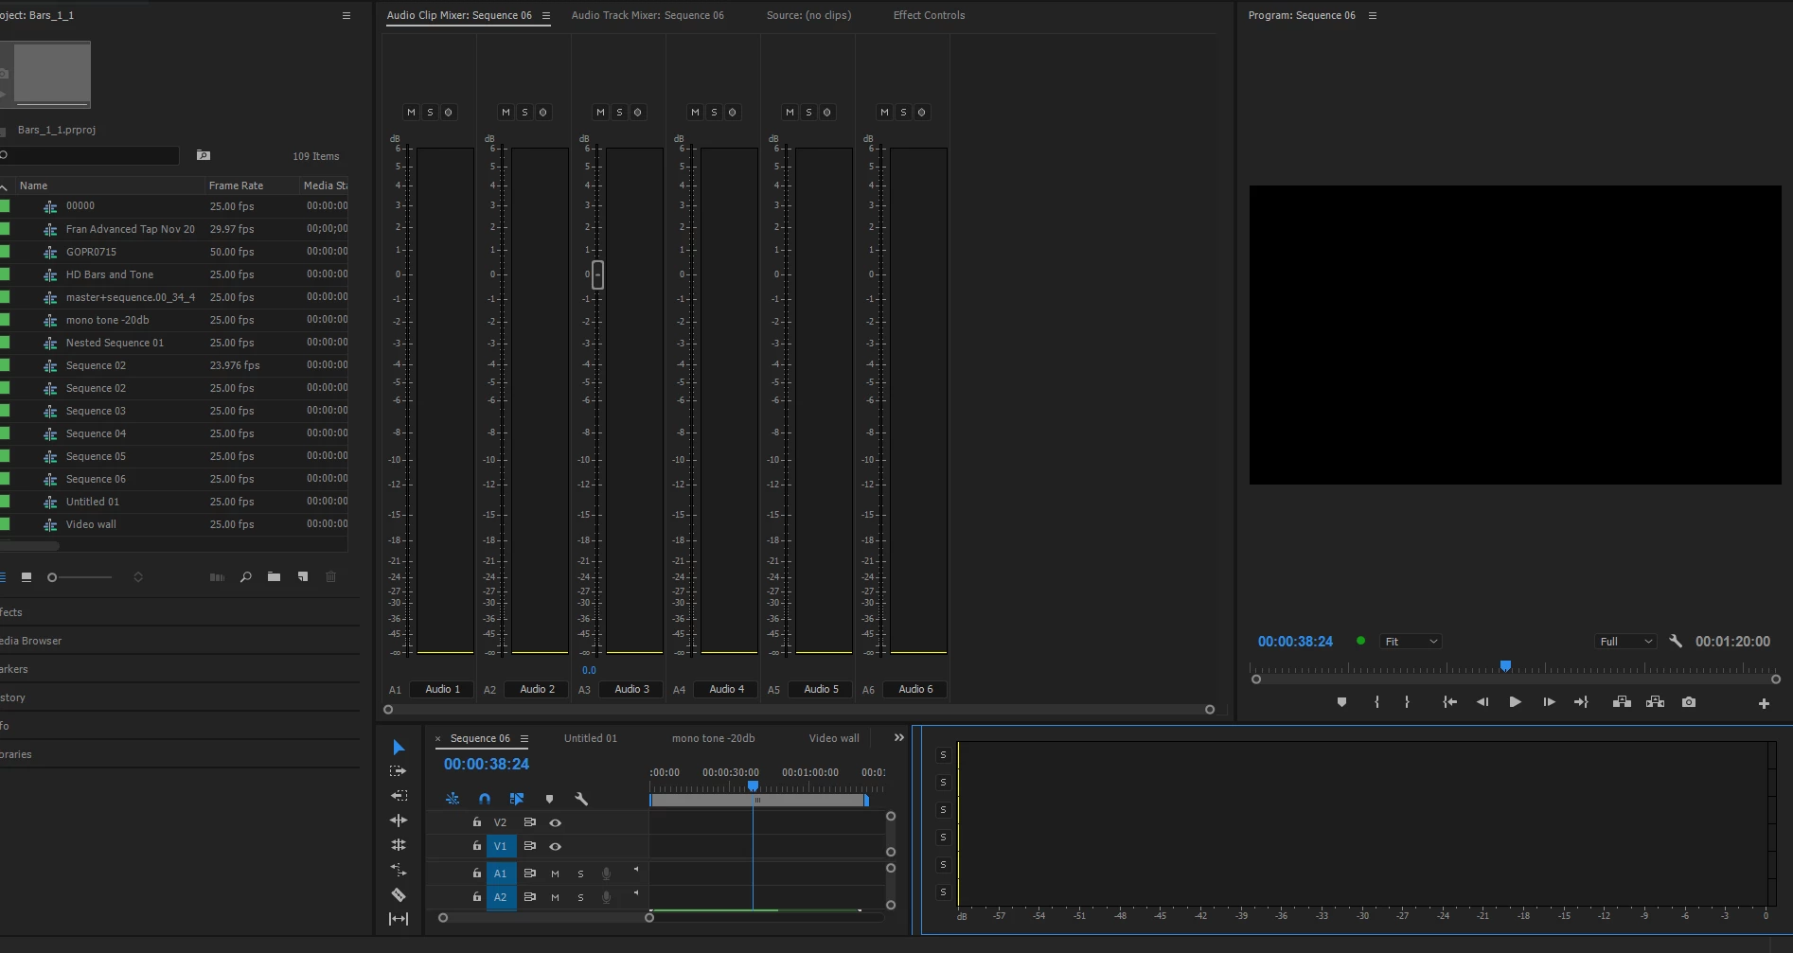Toggle nest sequences insert mode icon
Image resolution: width=1793 pixels, height=953 pixels.
(x=453, y=799)
